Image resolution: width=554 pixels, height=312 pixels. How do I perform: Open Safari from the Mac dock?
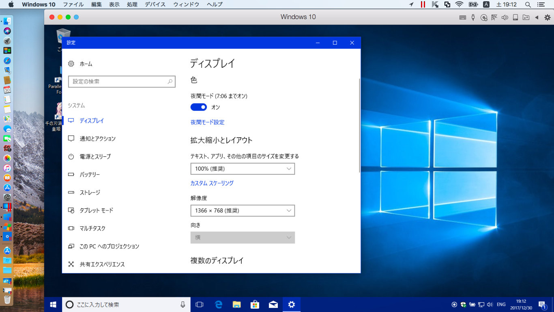coord(7,61)
